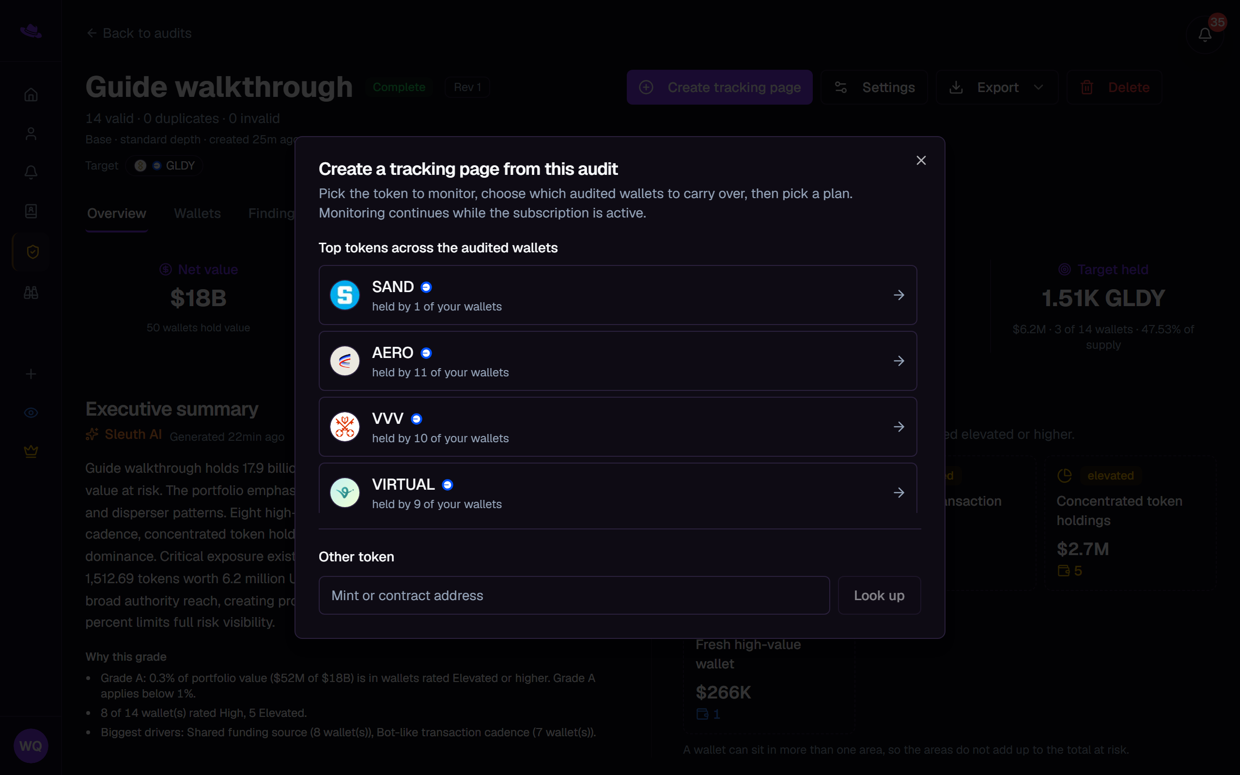Screen dimensions: 1240x775
Task: Click 'held by 10 of your wallets'
Action: [440, 438]
